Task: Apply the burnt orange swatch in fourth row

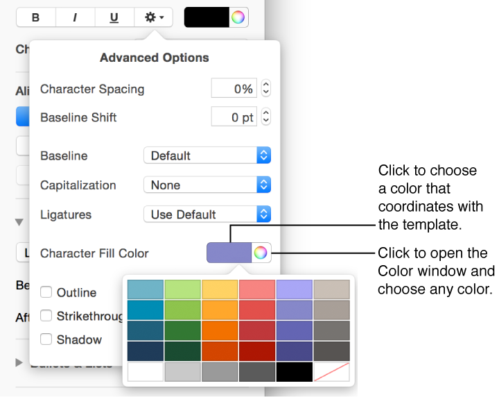Action: (220, 351)
